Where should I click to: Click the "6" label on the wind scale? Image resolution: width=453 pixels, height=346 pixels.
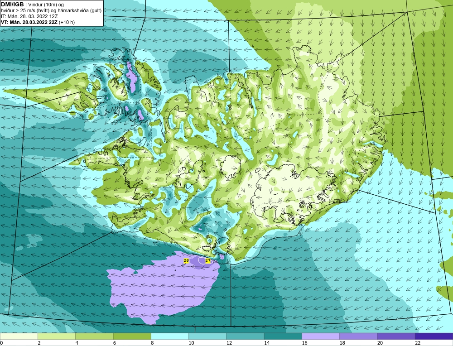[x=115, y=343]
